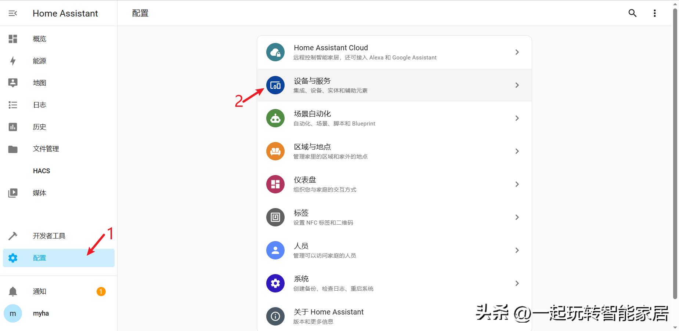
Task: Select the 能源 lightning icon
Action: [13, 61]
